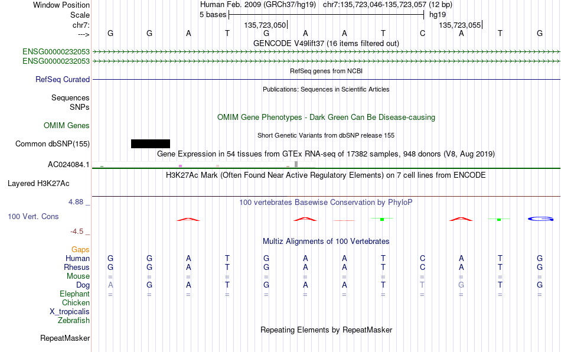Select the Elephant alignment row label
This screenshot has width=561, height=352.
coord(75,294)
